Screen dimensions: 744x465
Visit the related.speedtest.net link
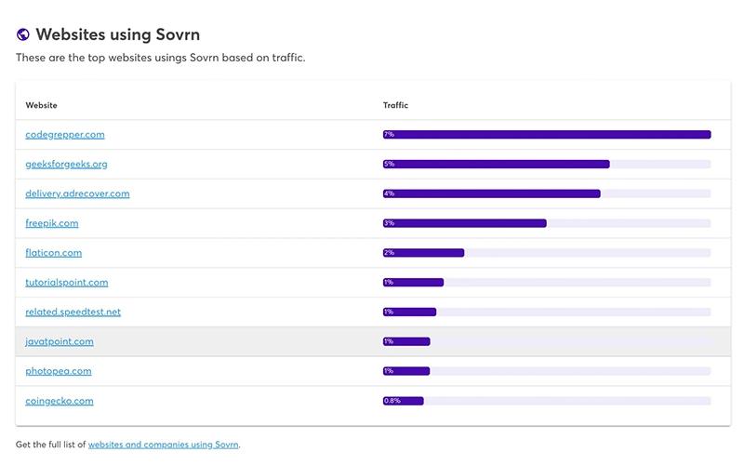(x=73, y=312)
